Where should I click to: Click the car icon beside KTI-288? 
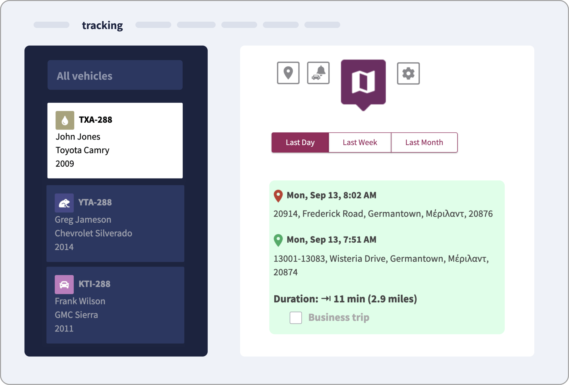(64, 284)
